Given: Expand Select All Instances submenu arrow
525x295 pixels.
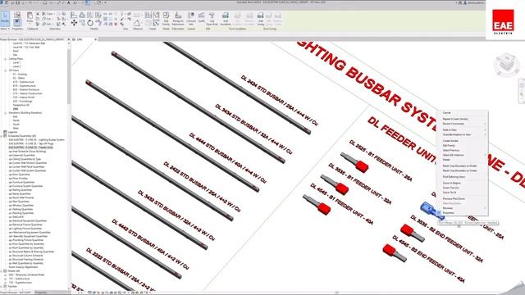Looking at the screenshot, I should pos(485,155).
